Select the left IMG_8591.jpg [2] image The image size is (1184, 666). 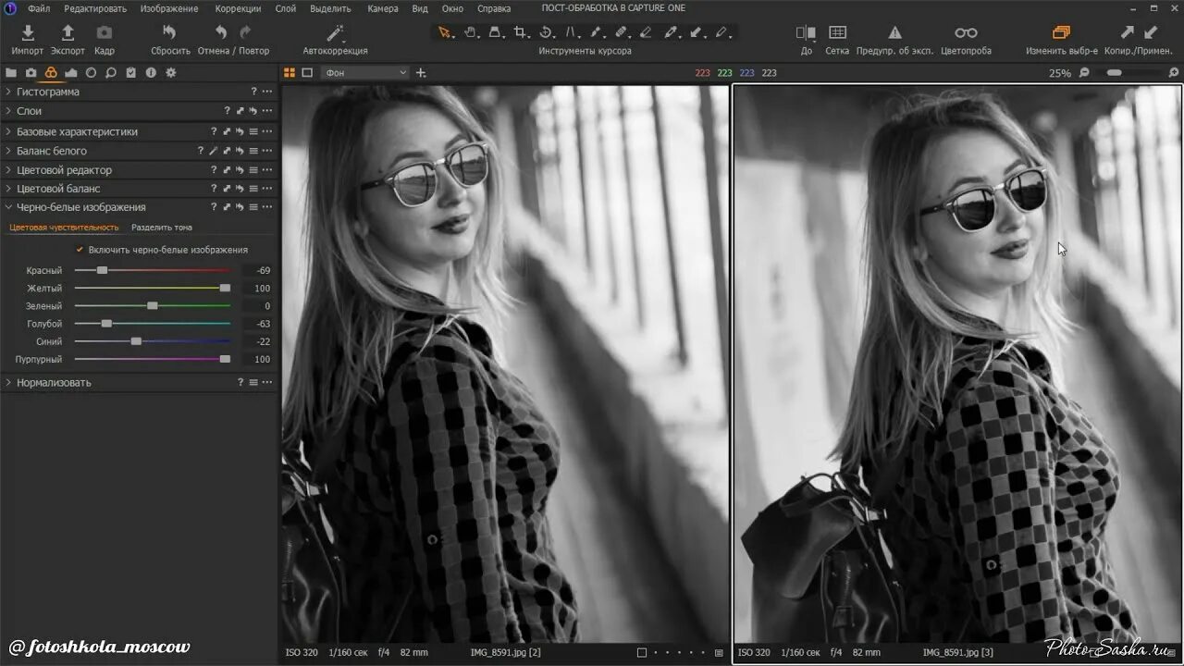click(505, 361)
